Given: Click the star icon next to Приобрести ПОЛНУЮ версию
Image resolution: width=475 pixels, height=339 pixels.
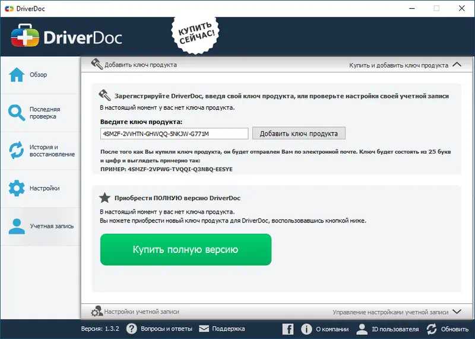Looking at the screenshot, I should (105, 198).
